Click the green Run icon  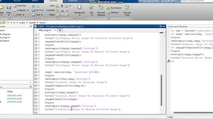(92, 7)
